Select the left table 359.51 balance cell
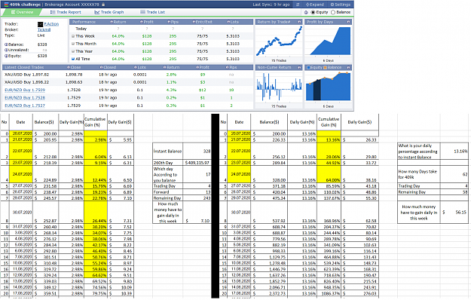Screen dimensions: 471x300 coord(46,293)
